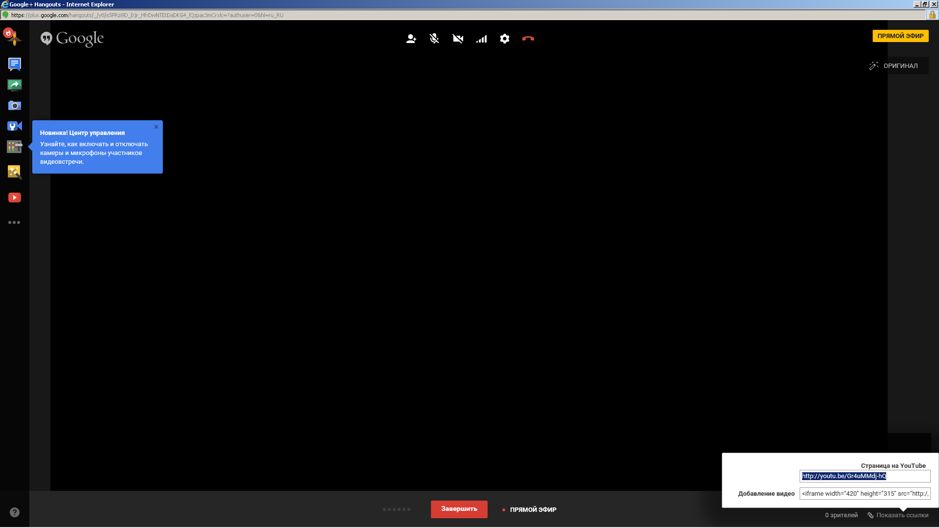Open the capture camera app

15,106
